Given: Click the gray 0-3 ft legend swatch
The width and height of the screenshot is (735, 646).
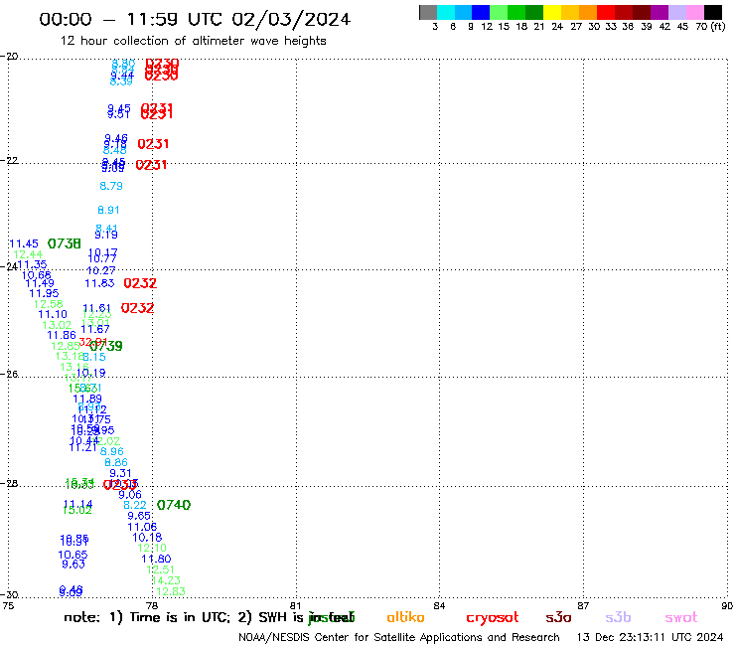Looking at the screenshot, I should (x=428, y=13).
